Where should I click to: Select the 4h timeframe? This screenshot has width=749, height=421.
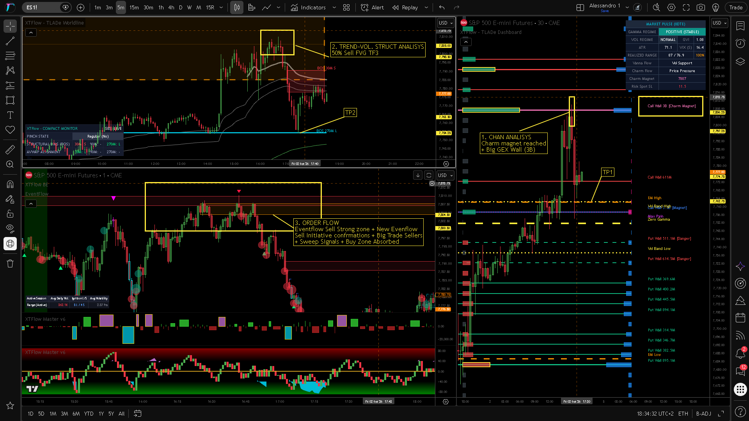[171, 7]
